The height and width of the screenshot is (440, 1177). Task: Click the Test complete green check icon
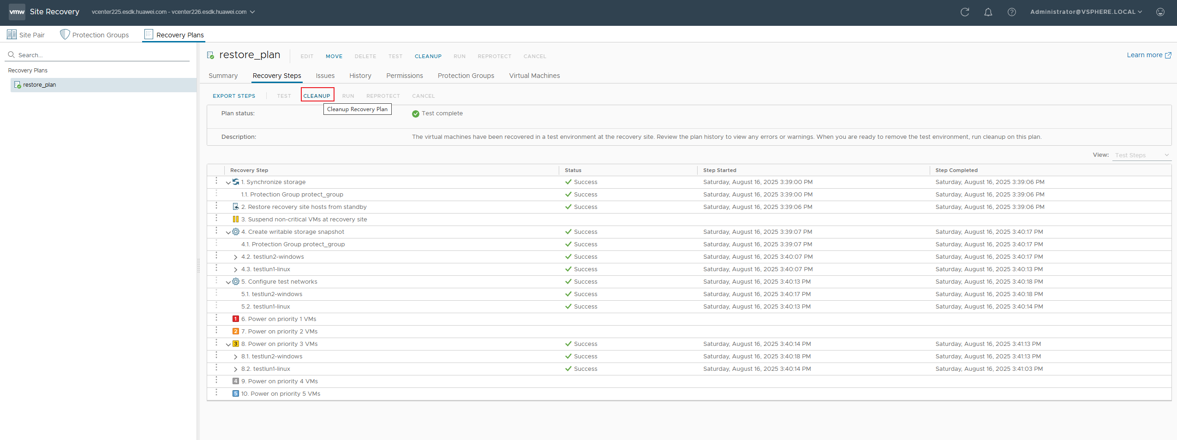(416, 113)
